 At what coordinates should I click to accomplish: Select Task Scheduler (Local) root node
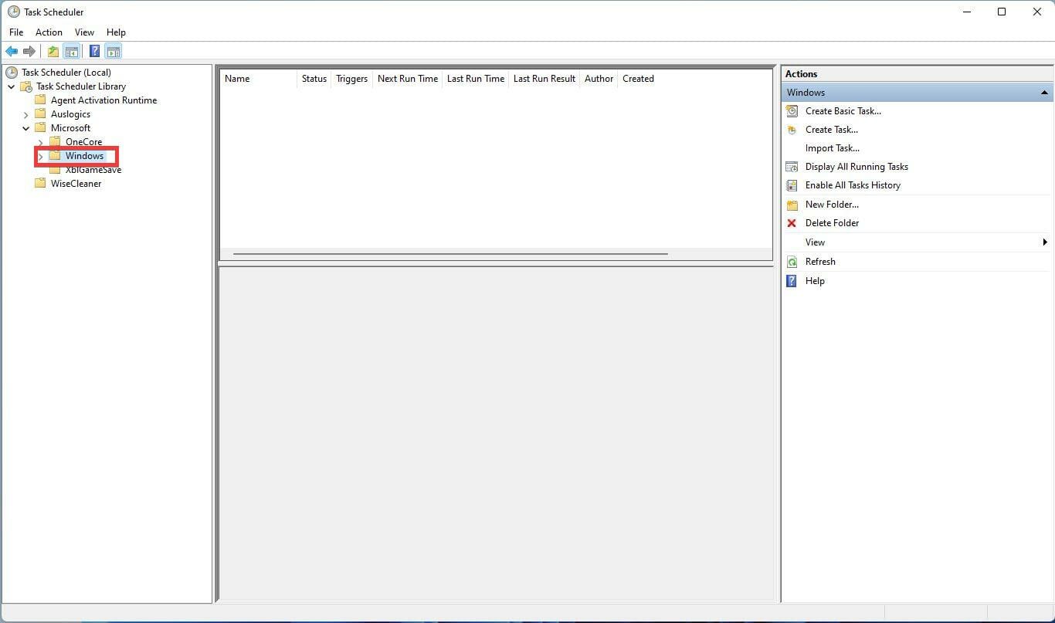66,73
